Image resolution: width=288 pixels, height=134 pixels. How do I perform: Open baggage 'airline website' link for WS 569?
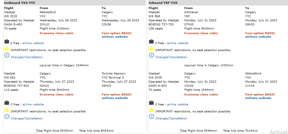click(x=178, y=43)
